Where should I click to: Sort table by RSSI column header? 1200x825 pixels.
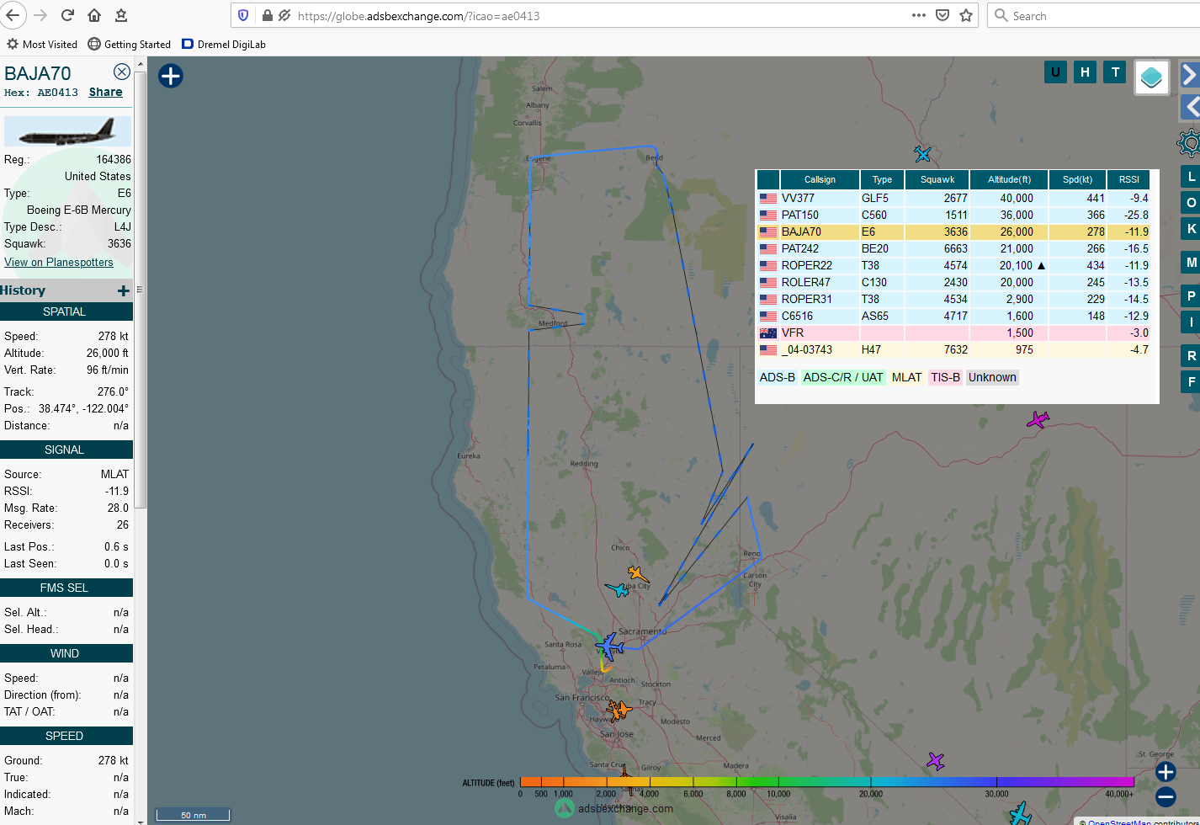(x=1128, y=179)
